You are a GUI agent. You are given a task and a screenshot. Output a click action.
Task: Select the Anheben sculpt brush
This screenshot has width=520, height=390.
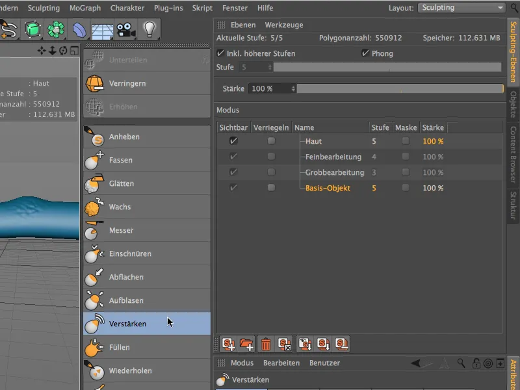pos(147,136)
